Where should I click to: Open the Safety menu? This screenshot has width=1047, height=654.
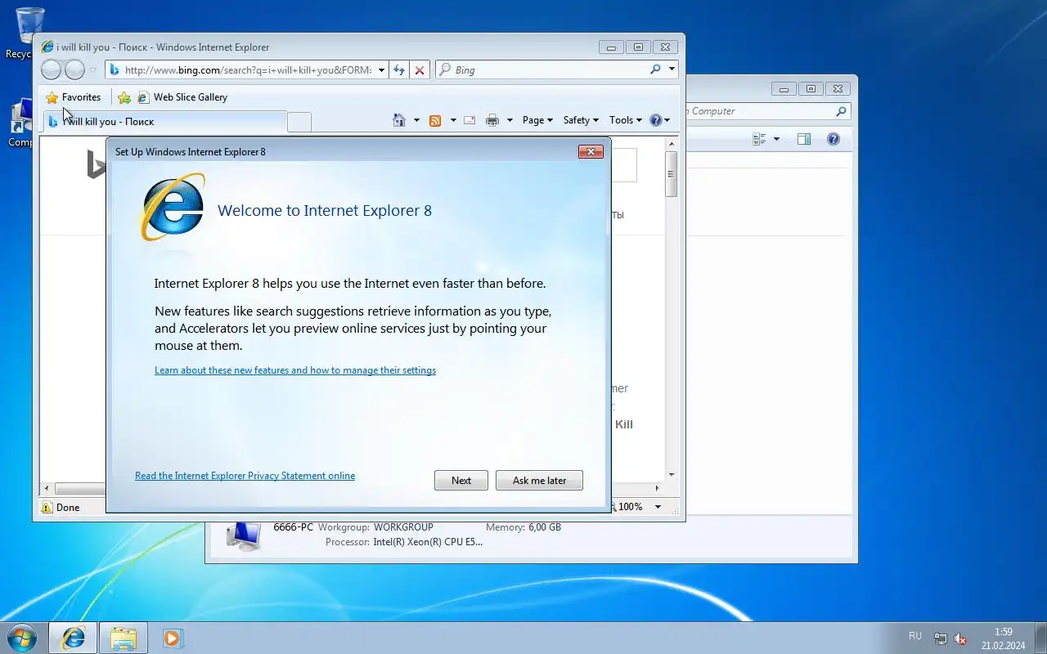click(x=581, y=120)
